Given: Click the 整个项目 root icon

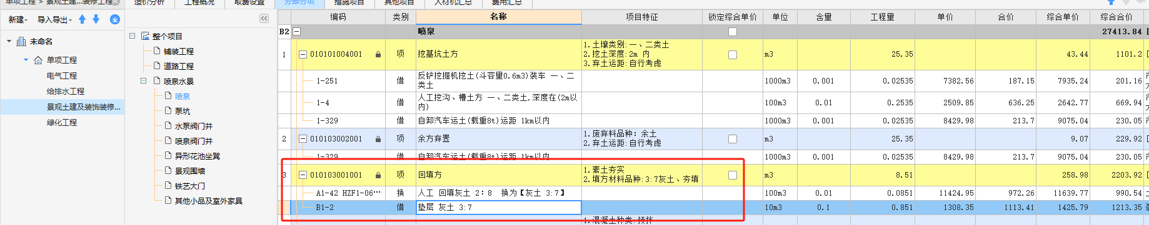Looking at the screenshot, I should coord(146,36).
